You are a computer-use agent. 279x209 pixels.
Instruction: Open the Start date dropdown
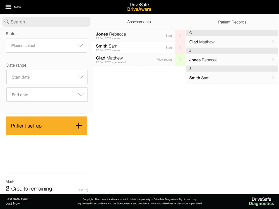coord(47,77)
